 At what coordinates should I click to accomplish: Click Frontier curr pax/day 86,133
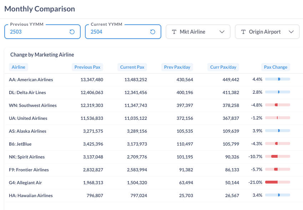point(232,170)
